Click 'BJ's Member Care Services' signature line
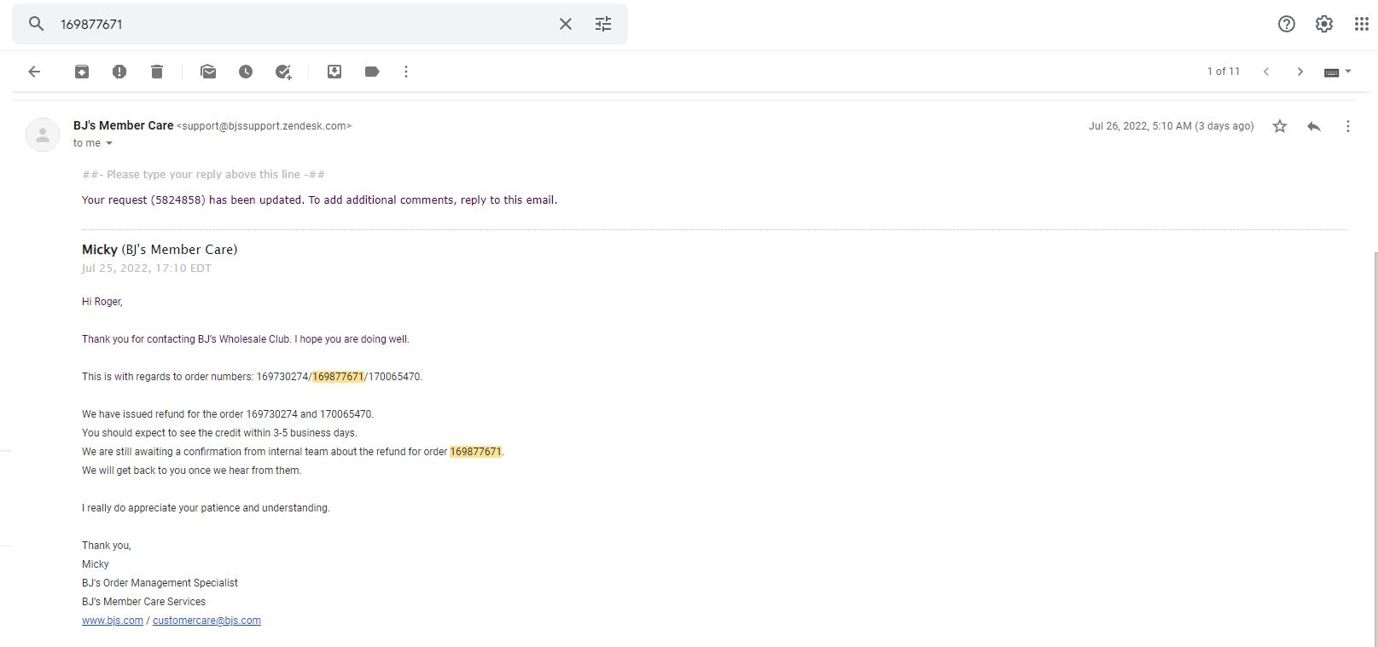 (x=143, y=602)
